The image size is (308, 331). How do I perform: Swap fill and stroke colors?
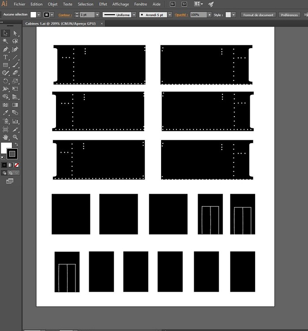click(x=16, y=144)
